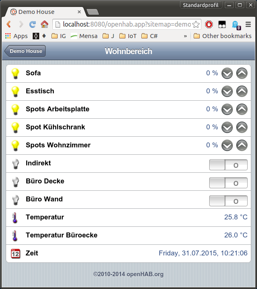The image size is (257, 289).
Task: Raise Spots Wohnzimmer brightness with up arrow
Action: point(242,145)
